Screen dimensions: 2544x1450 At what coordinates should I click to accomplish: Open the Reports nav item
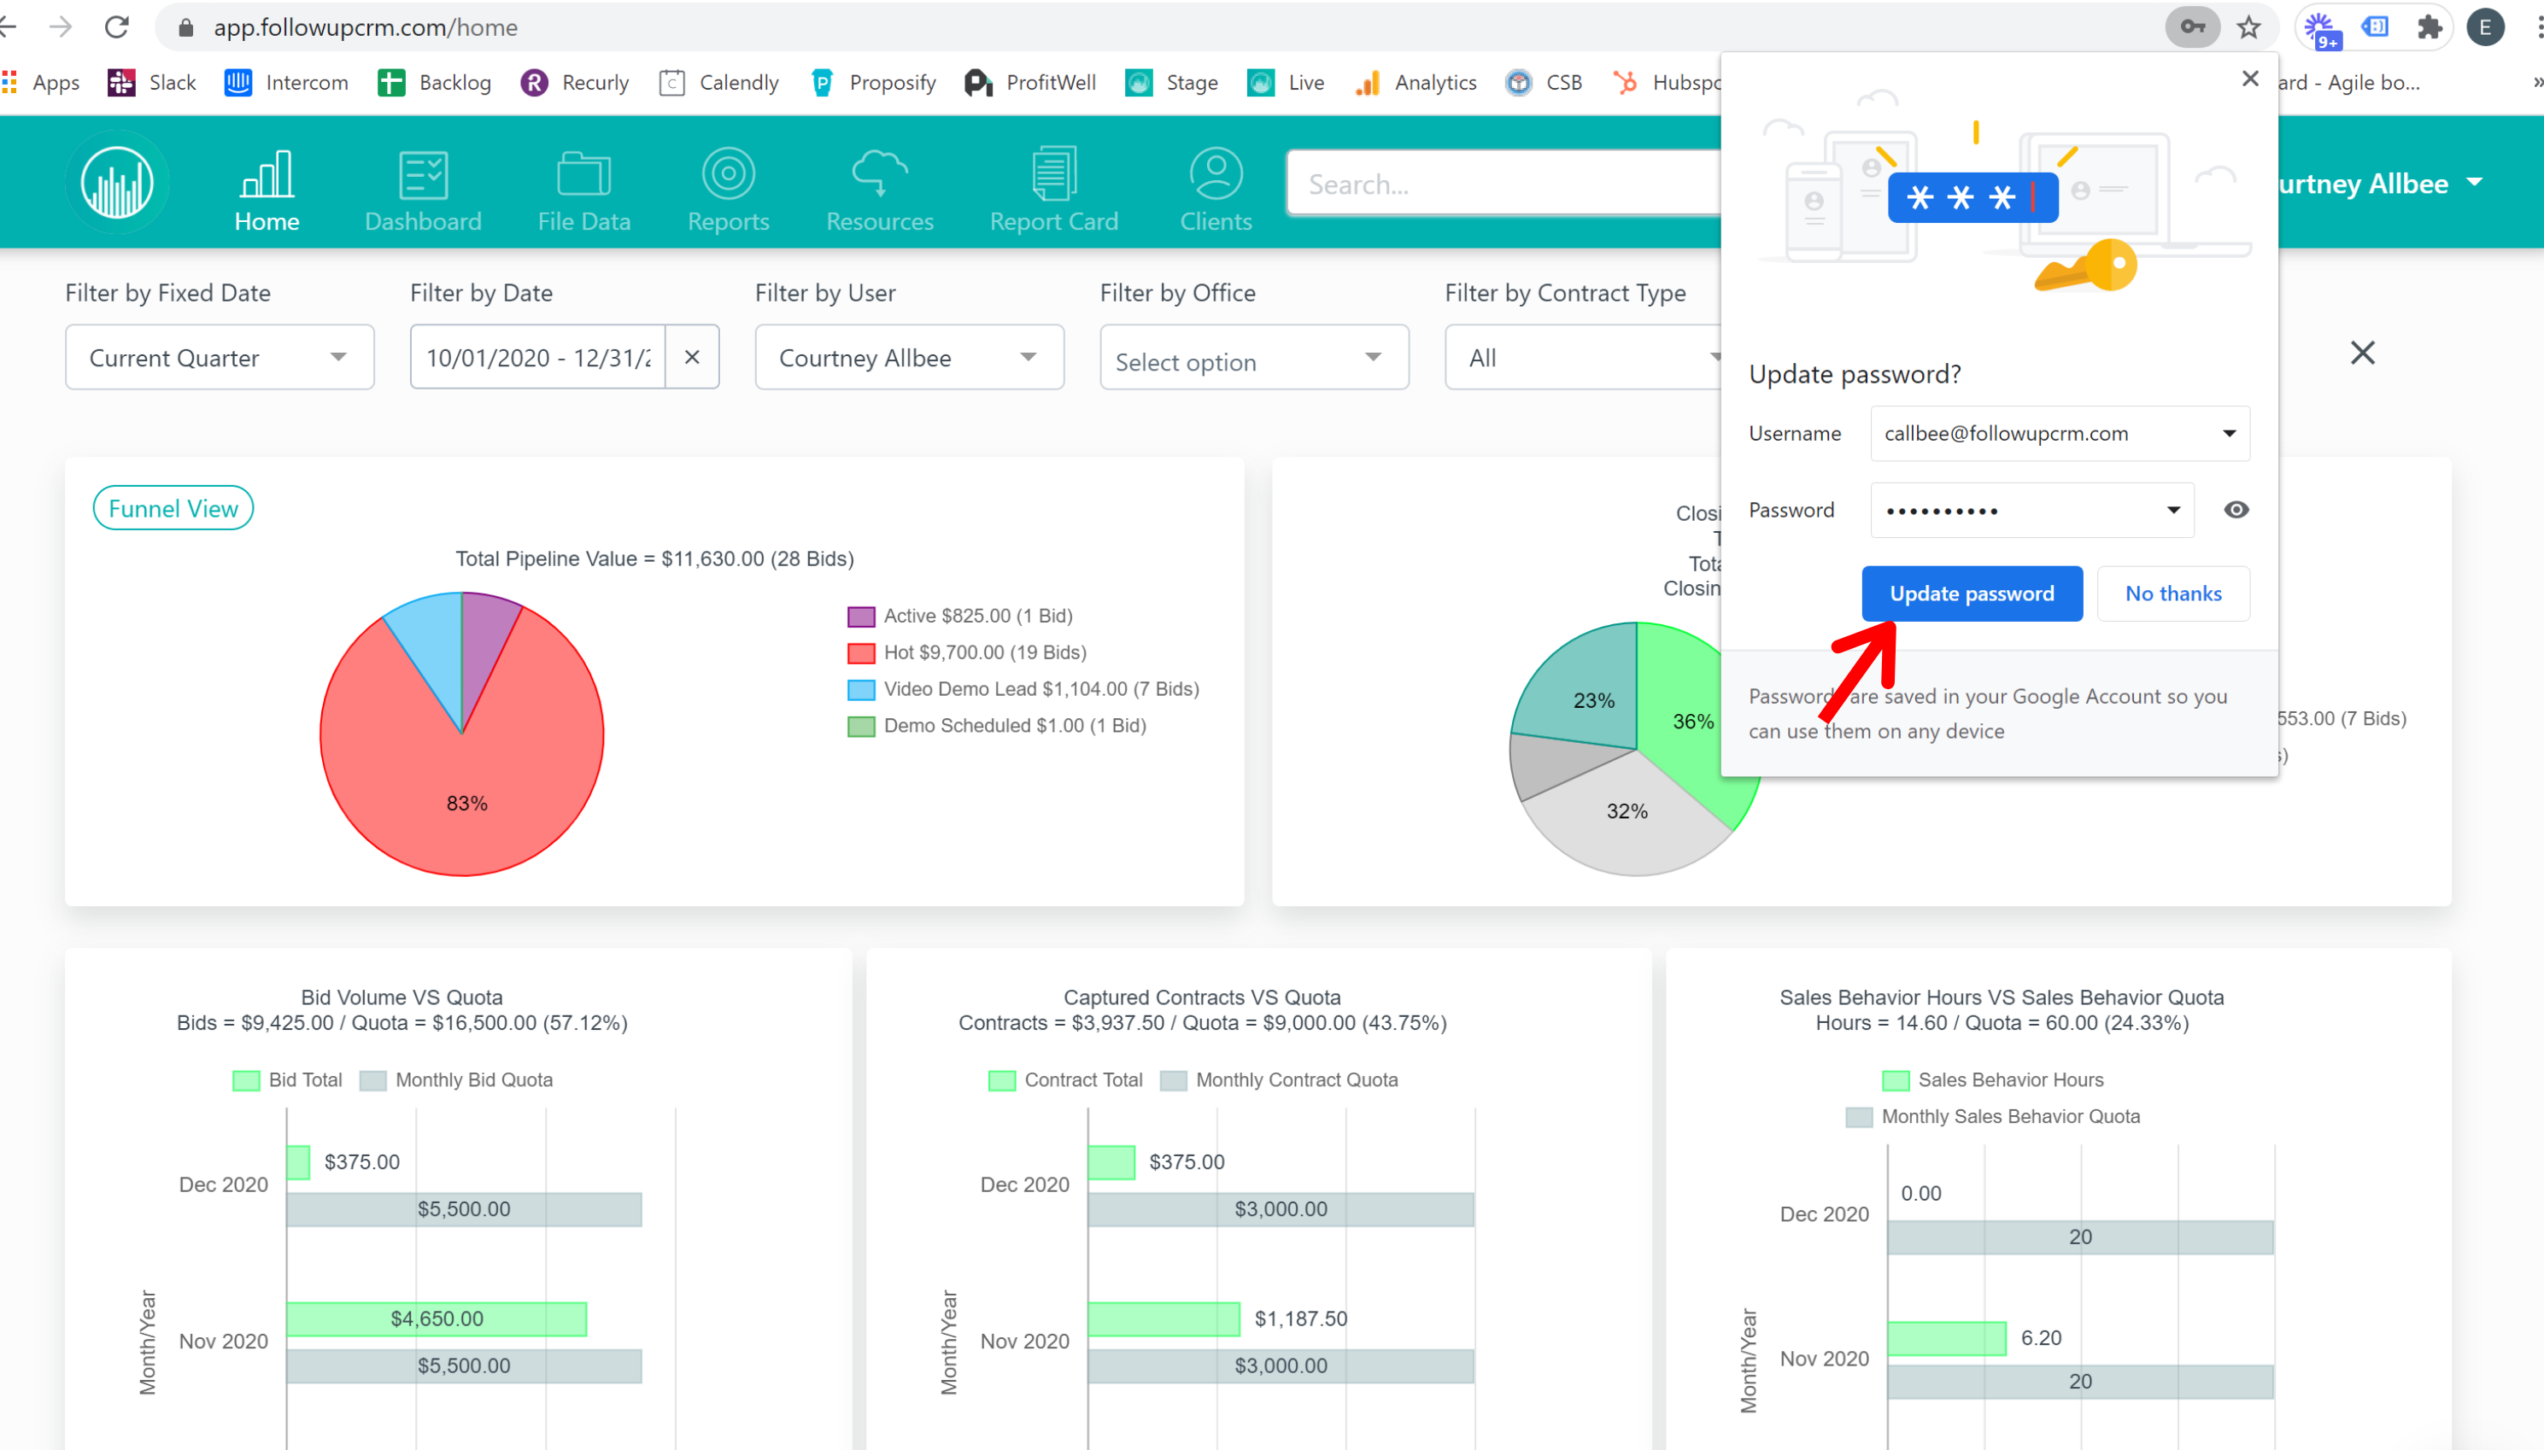(x=728, y=191)
